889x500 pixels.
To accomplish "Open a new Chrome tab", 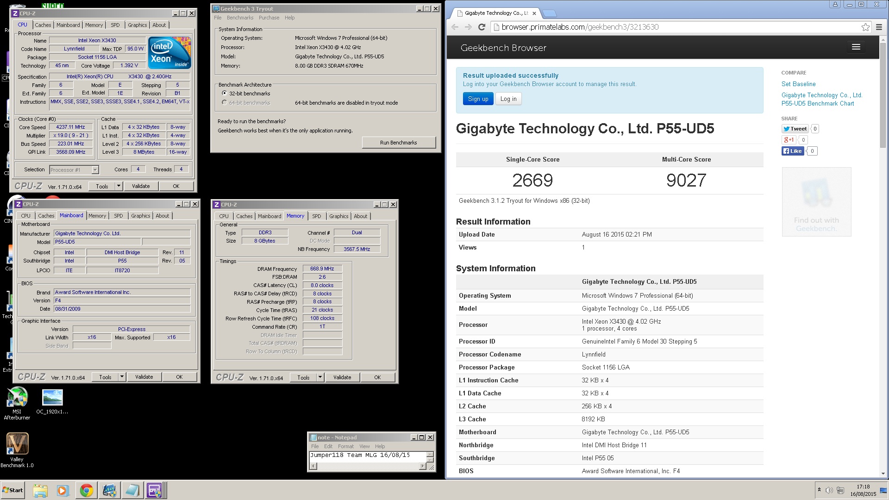I will pos(549,13).
